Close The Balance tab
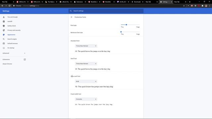212x119 pixels. [57, 2]
